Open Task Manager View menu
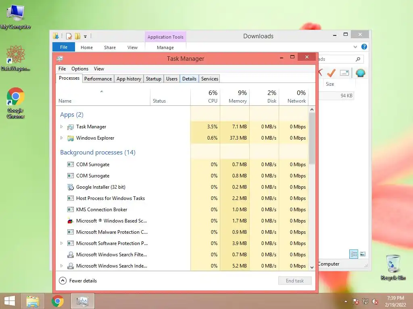The width and height of the screenshot is (413, 309). click(99, 69)
